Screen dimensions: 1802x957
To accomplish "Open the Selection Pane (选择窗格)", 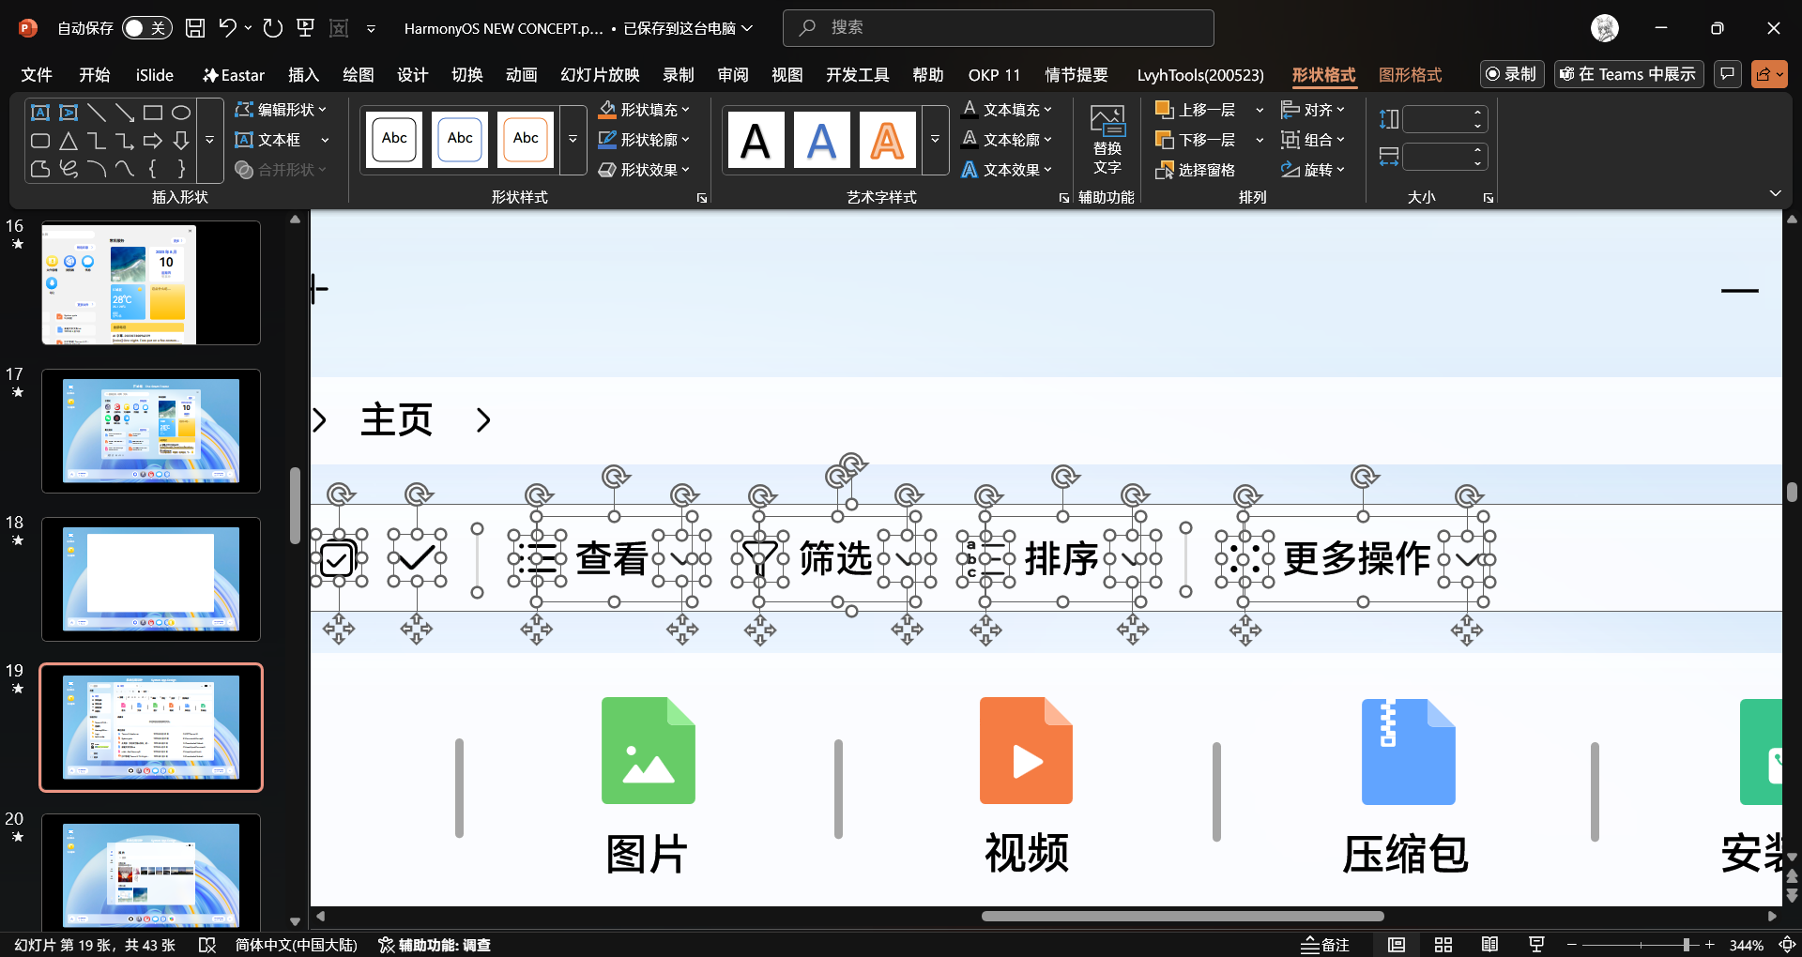I will [1195, 170].
